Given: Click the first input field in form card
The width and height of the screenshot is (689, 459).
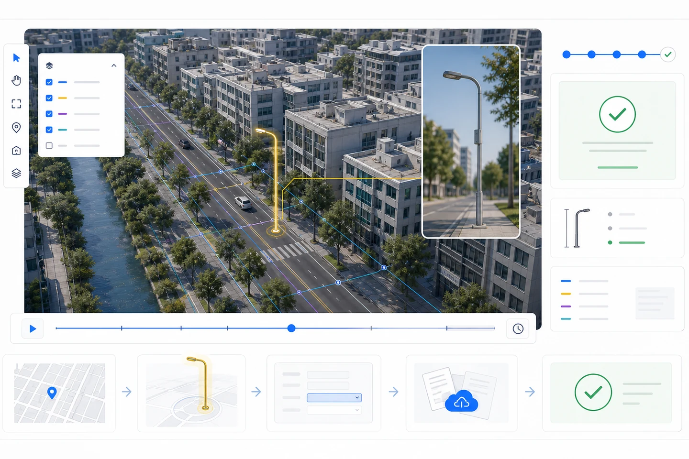Looking at the screenshot, I should tap(328, 374).
